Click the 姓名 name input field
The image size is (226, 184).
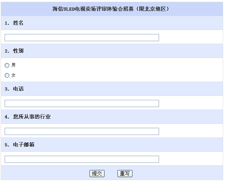tap(82, 38)
